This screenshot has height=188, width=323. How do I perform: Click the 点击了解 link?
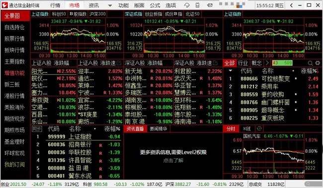click(173, 160)
